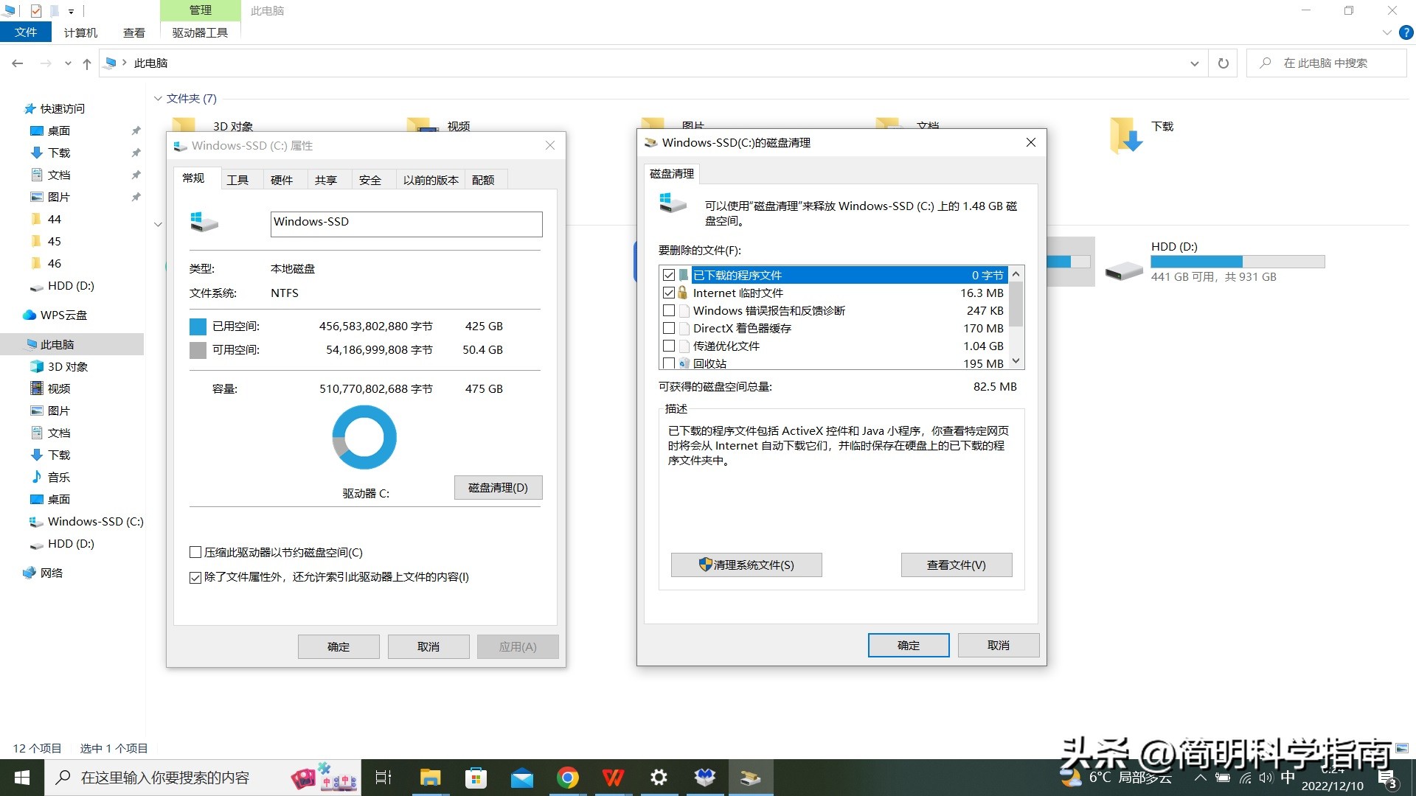Click the back navigation arrow
The width and height of the screenshot is (1416, 796).
(18, 63)
